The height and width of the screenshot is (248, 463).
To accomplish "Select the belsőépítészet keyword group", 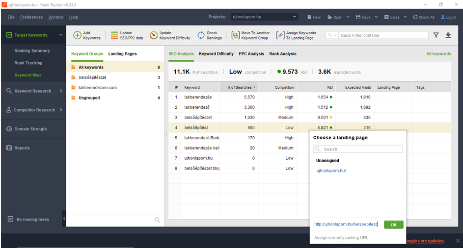I will pos(115,77).
